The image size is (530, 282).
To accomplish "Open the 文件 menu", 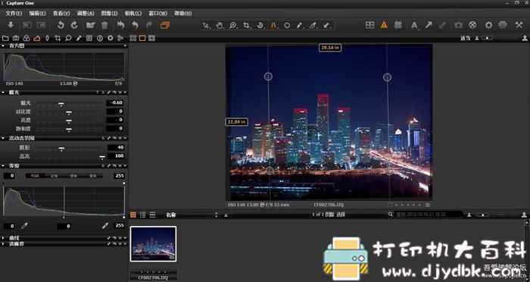I will (14, 13).
